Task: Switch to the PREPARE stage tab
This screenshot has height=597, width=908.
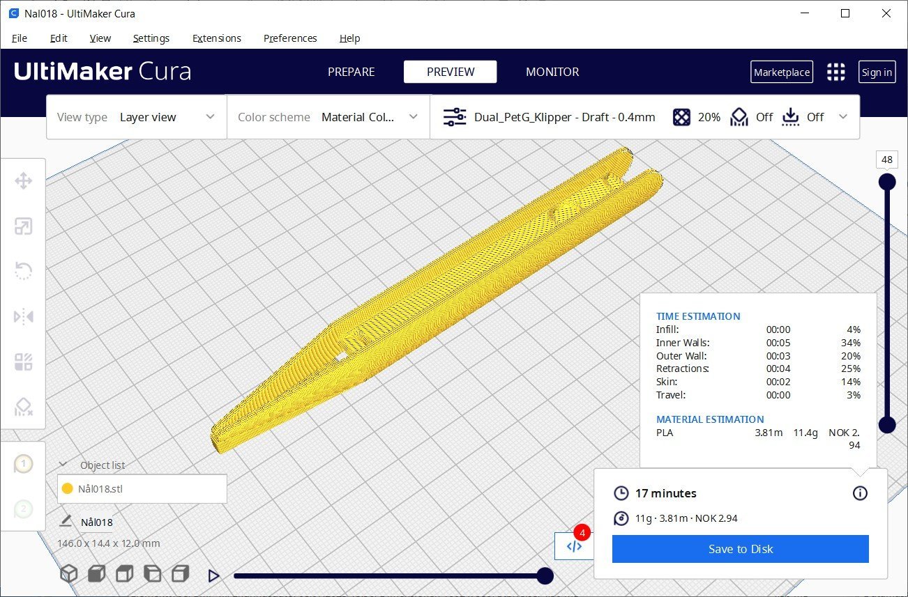Action: coord(351,72)
